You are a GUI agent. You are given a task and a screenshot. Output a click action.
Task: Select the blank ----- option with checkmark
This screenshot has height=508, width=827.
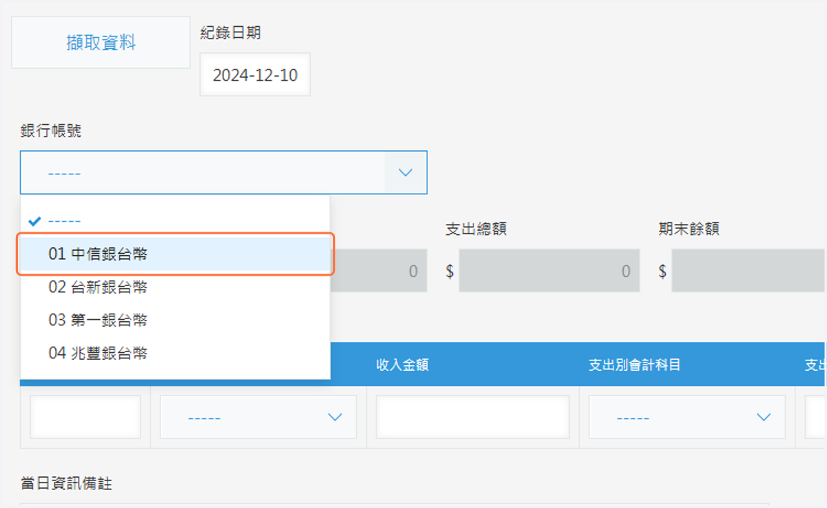[175, 221]
